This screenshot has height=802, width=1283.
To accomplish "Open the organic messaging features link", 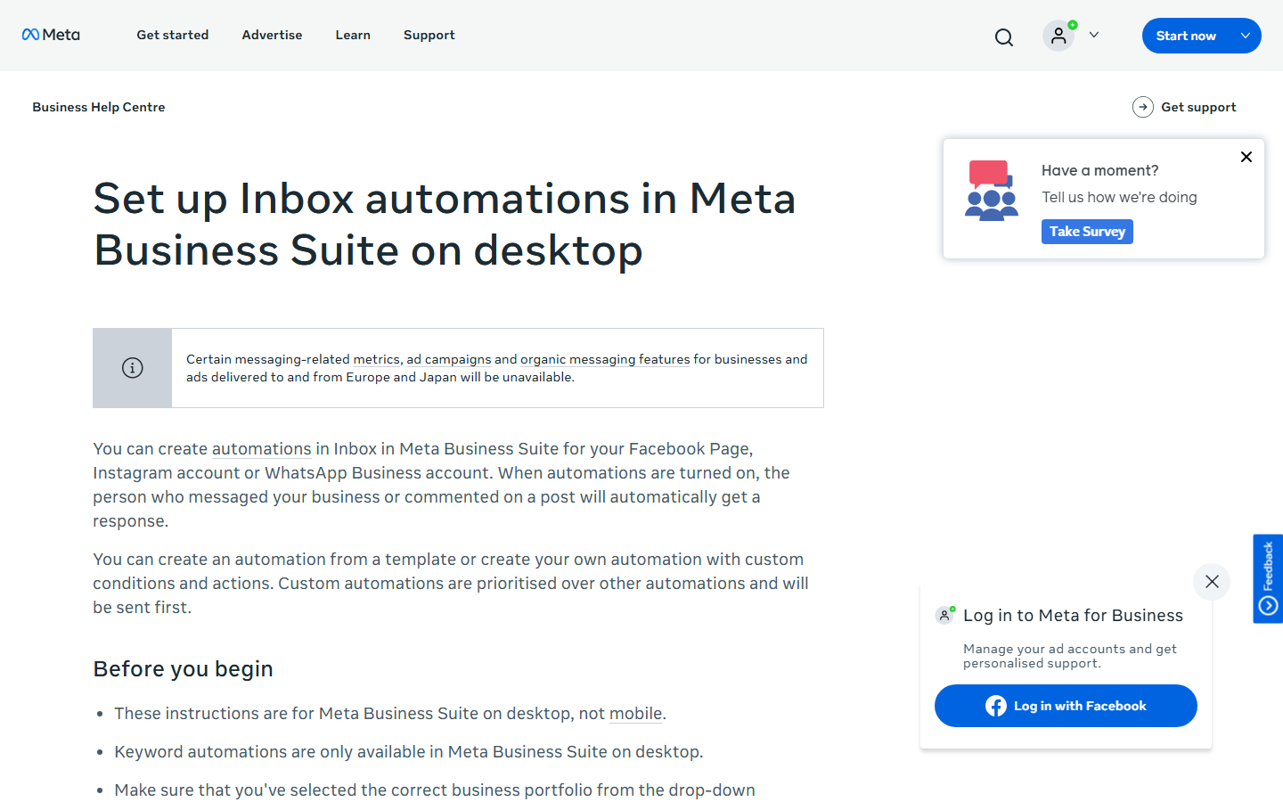I will pos(605,359).
